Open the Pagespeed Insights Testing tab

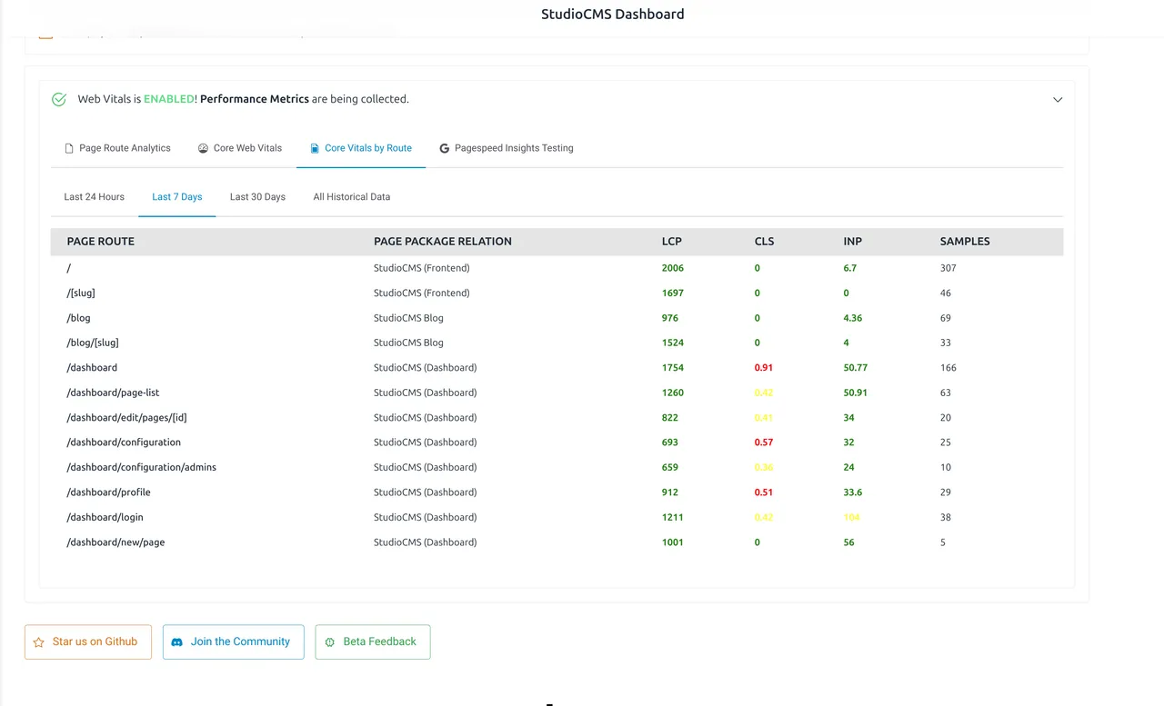coord(507,148)
